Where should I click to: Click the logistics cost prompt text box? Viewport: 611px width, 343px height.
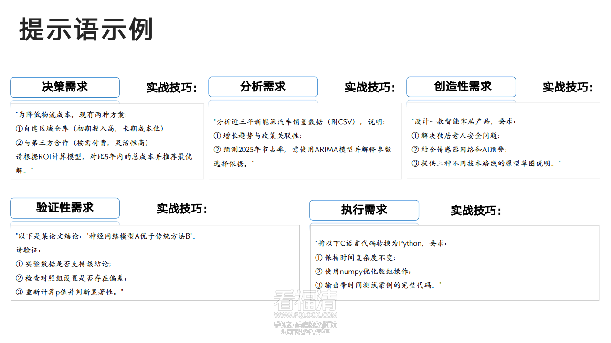point(107,141)
